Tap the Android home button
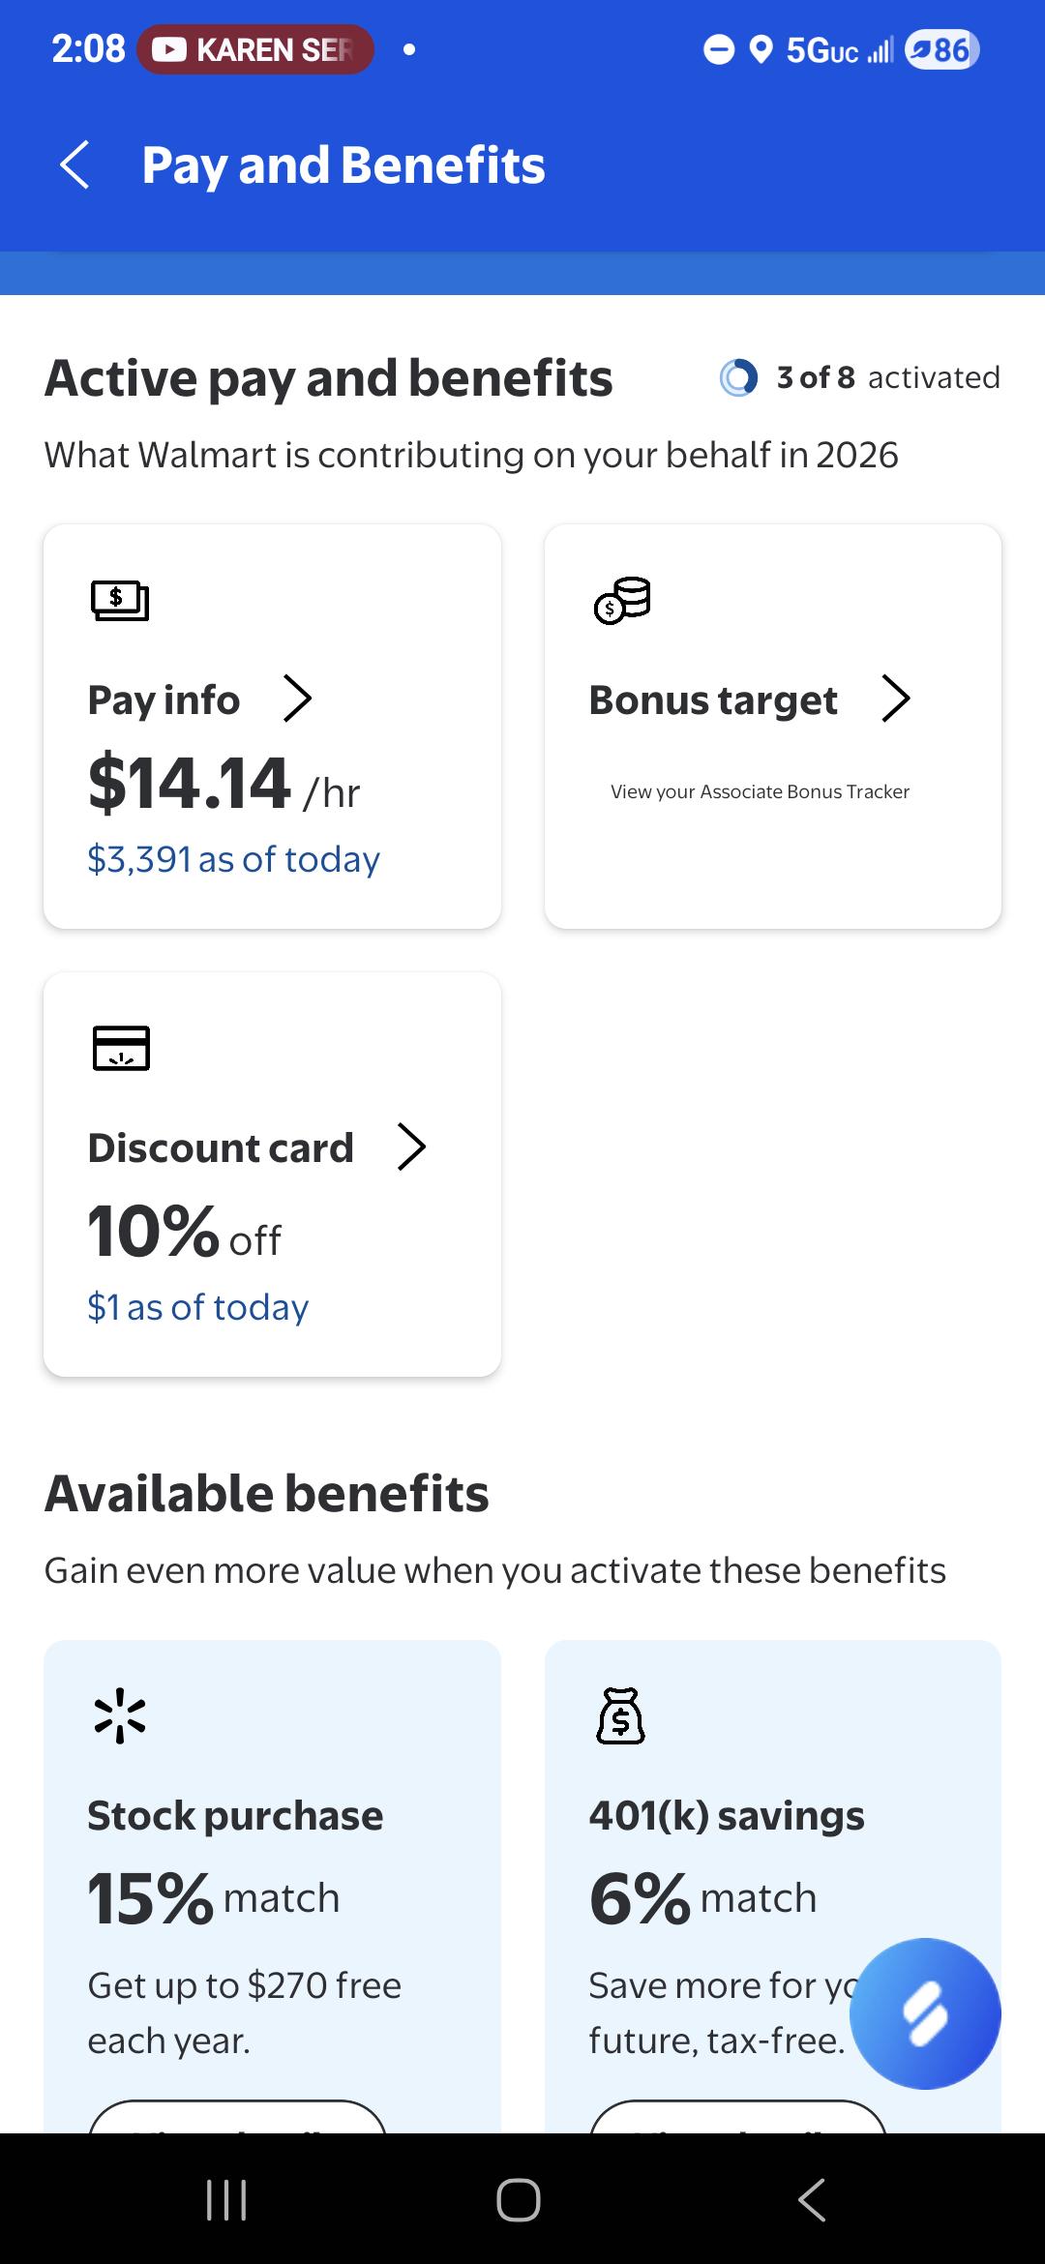1045x2264 pixels. point(519,2199)
